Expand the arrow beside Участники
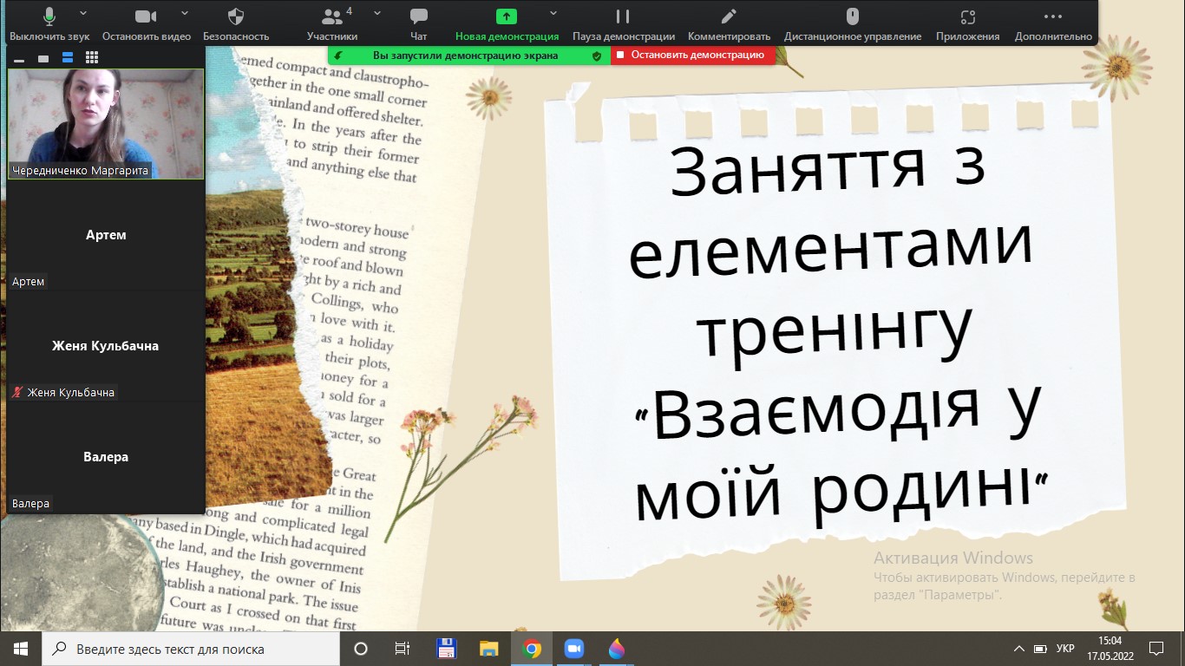Image resolution: width=1185 pixels, height=666 pixels. [x=377, y=14]
